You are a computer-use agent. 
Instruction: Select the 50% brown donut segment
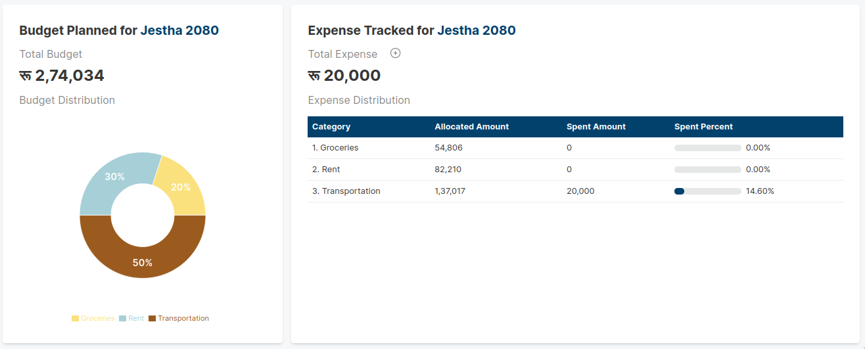coord(143,262)
